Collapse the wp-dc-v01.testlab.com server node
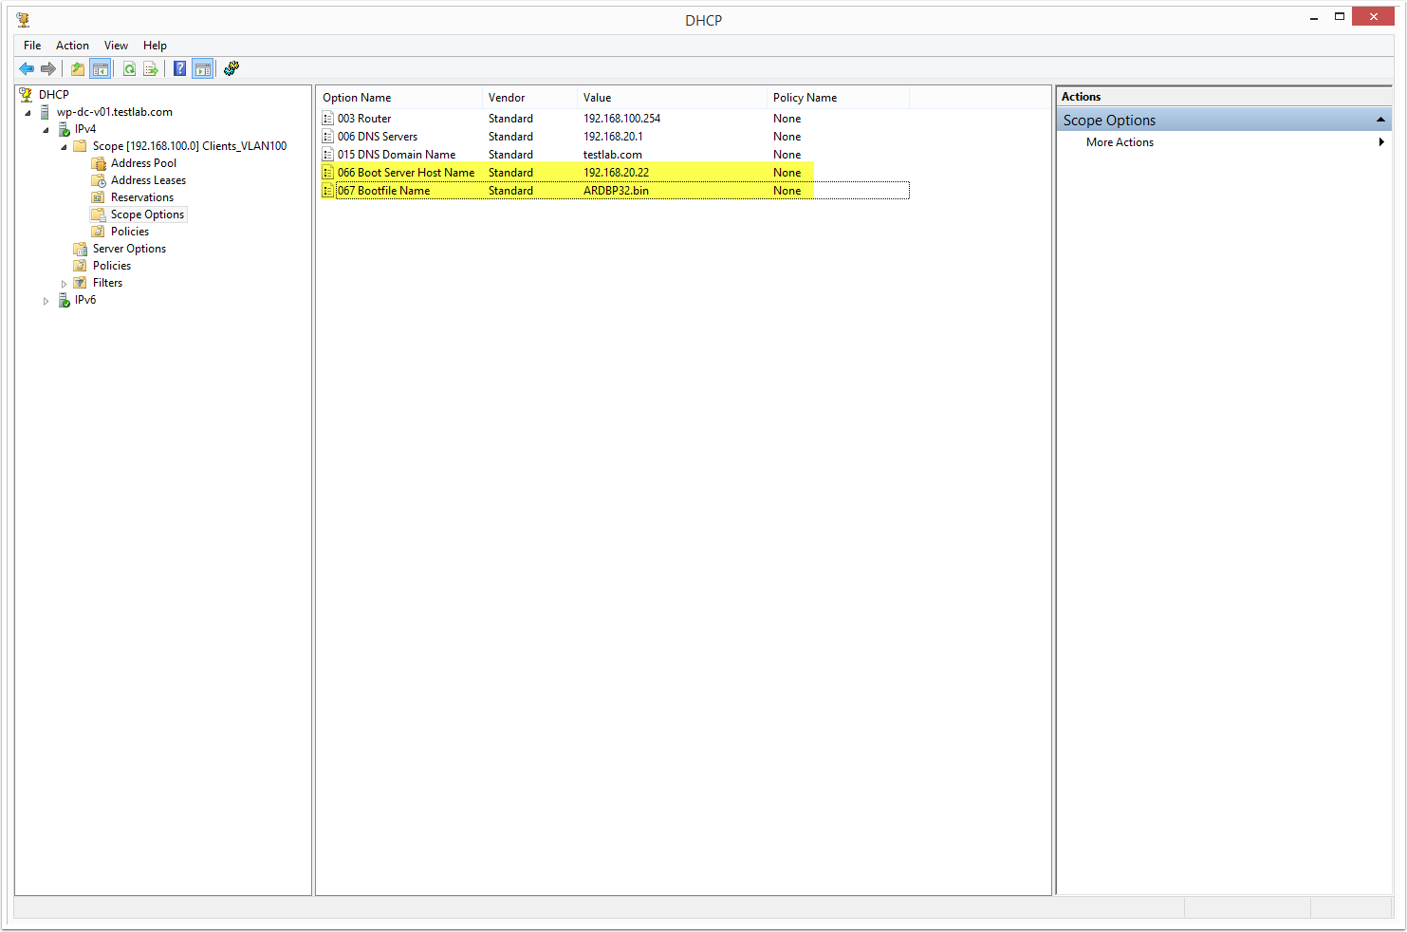Image resolution: width=1407 pixels, height=932 pixels. pyautogui.click(x=28, y=113)
